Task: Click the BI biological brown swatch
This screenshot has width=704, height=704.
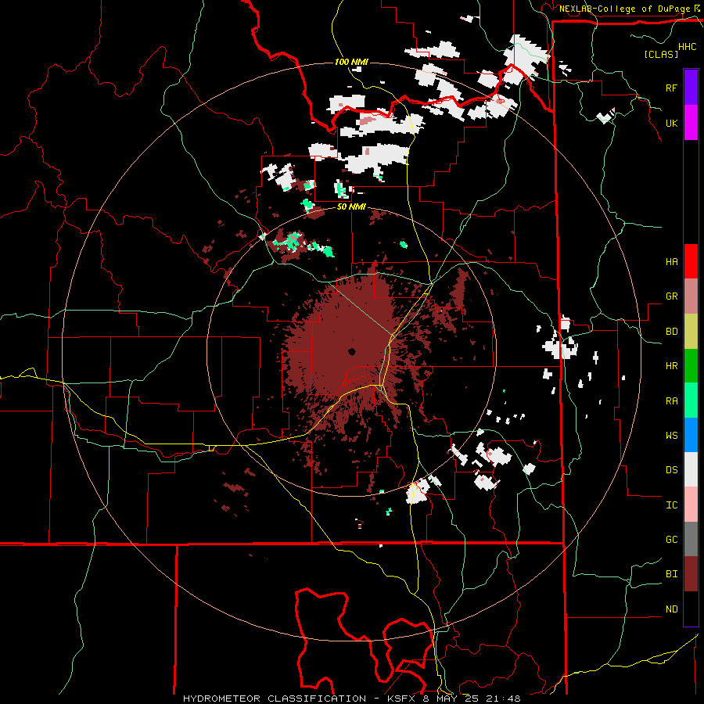Action: point(691,574)
